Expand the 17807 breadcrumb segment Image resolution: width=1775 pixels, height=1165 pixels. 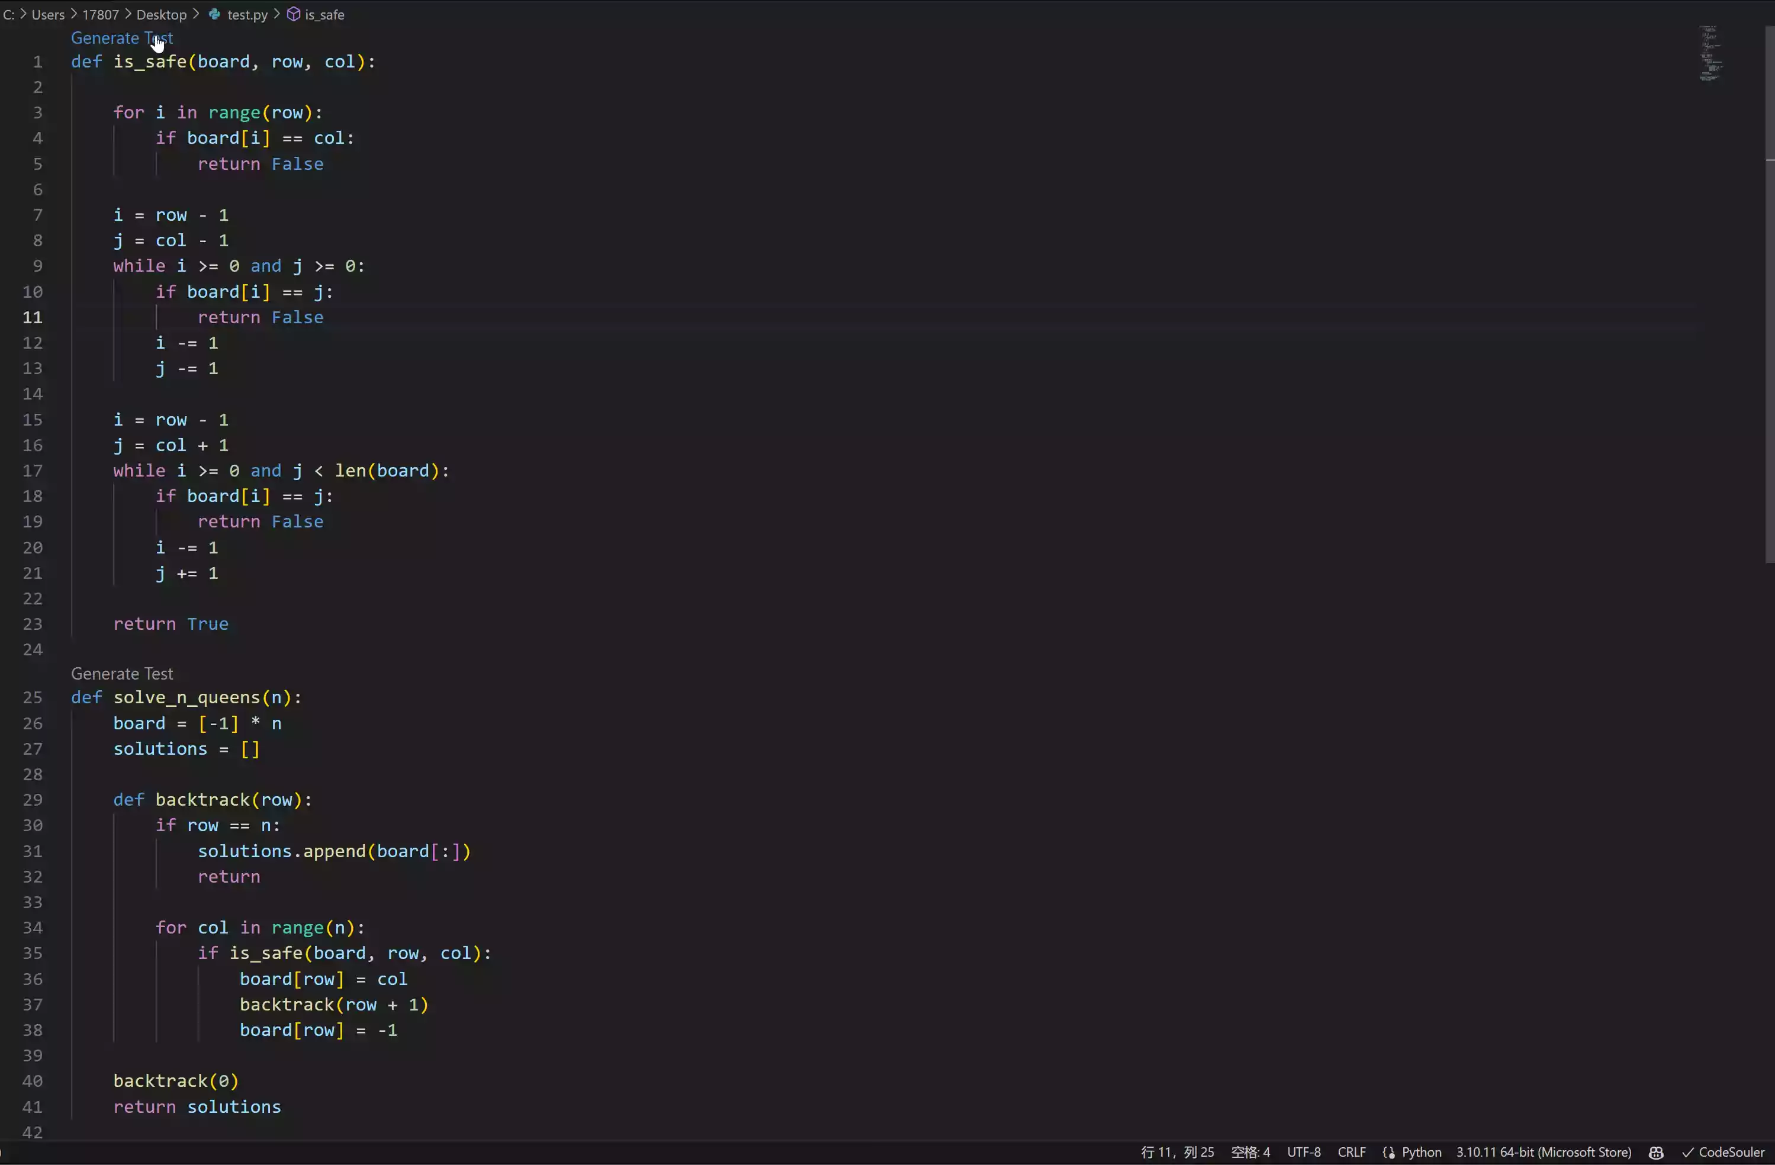point(100,14)
